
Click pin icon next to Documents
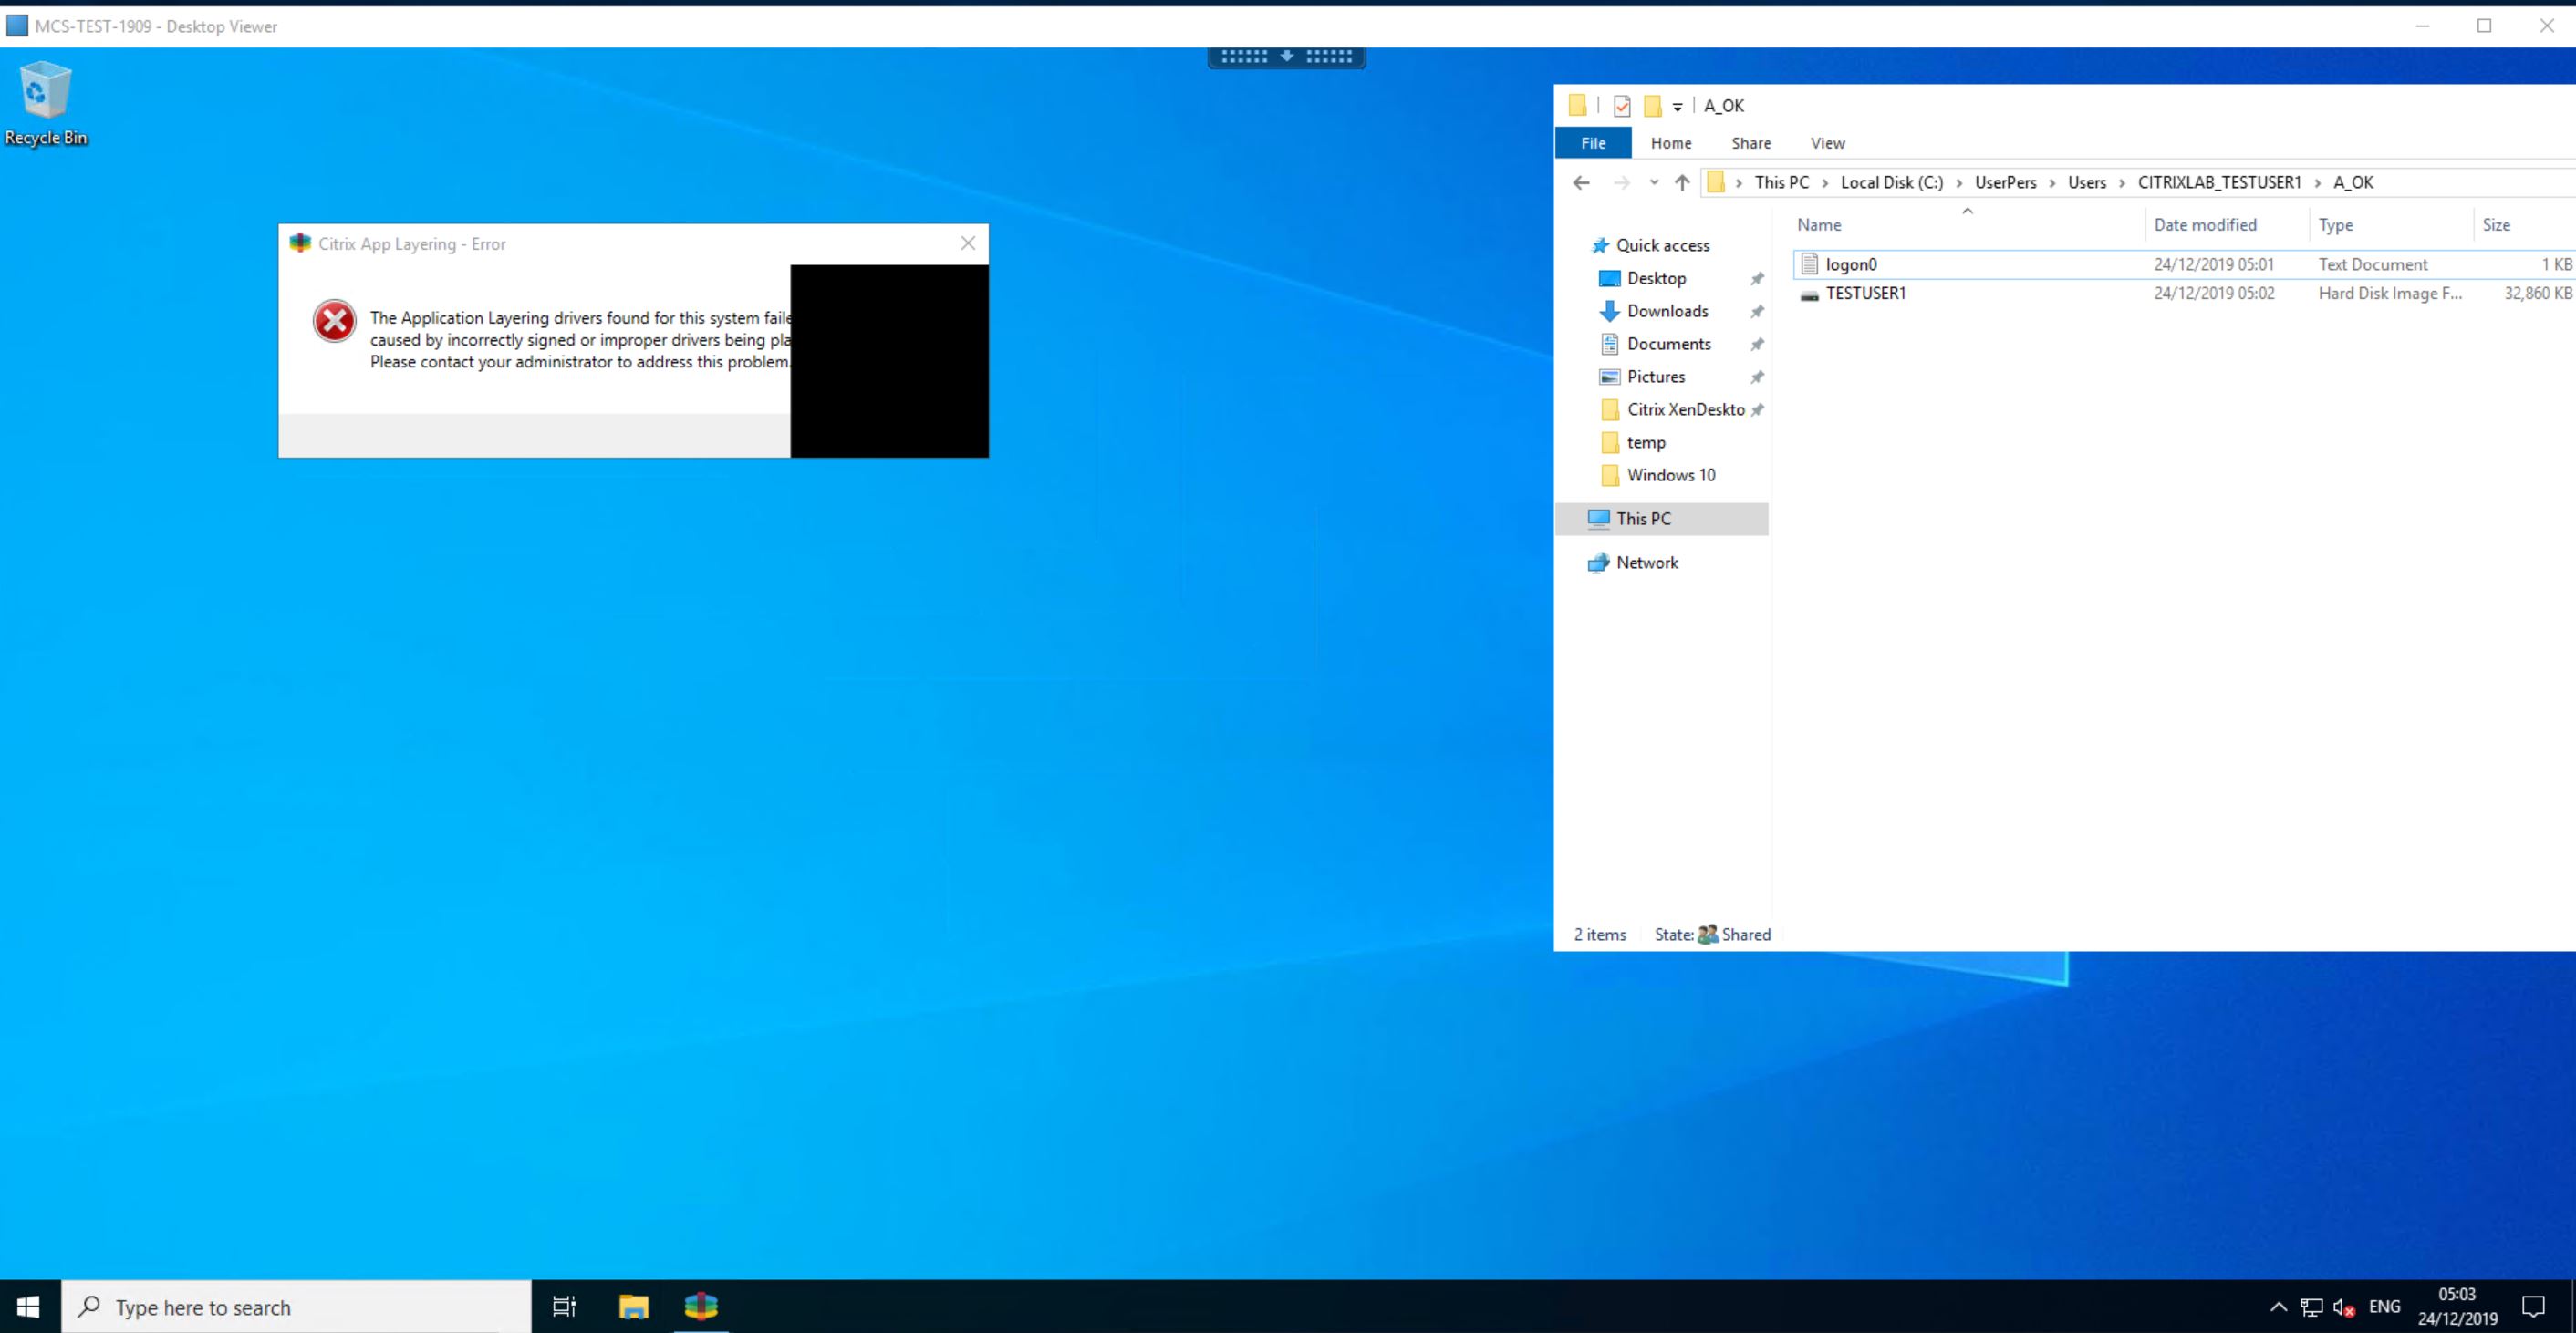pyautogui.click(x=1756, y=345)
